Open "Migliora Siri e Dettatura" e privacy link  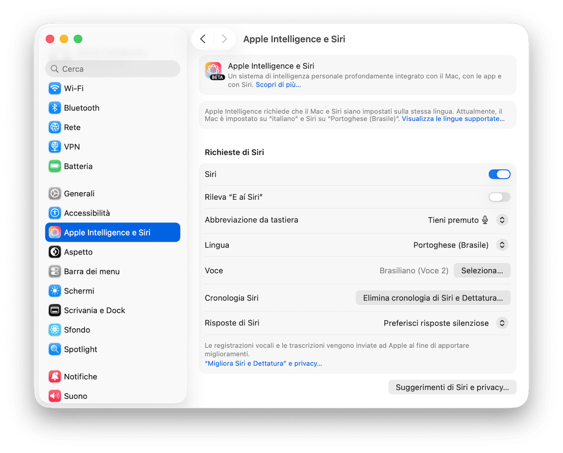[263, 363]
